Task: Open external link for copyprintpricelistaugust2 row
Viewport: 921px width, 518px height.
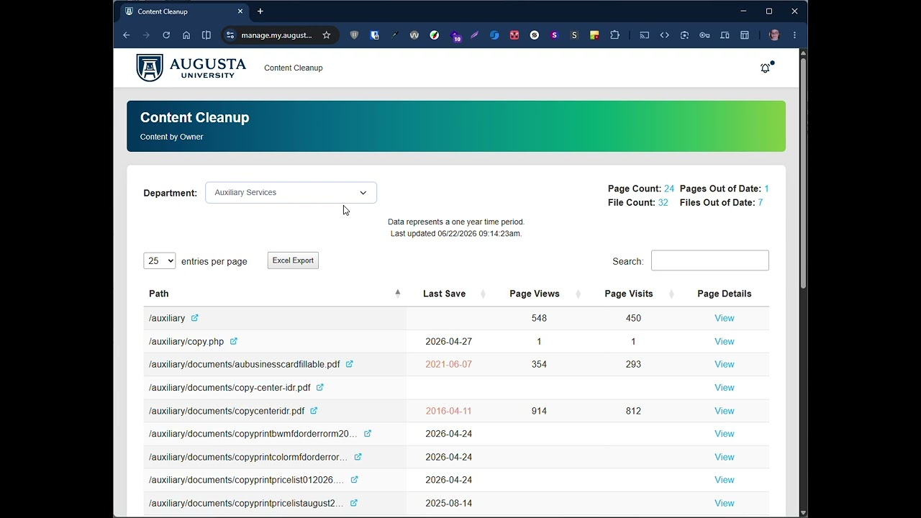Action: (x=354, y=503)
